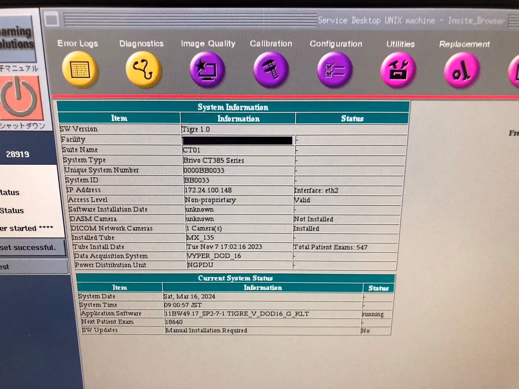Click the Next Patient Exam value '18640'

click(174, 322)
